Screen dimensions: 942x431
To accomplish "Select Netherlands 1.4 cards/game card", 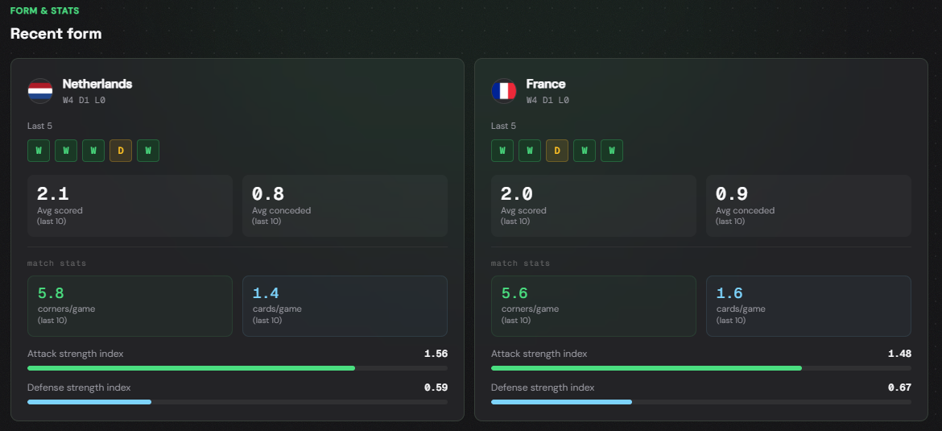I will 345,306.
